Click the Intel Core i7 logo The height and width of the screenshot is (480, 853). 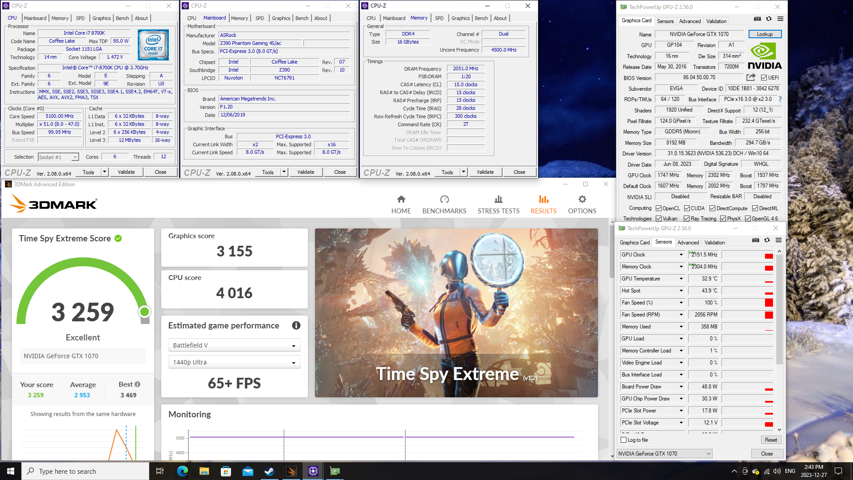[153, 45]
